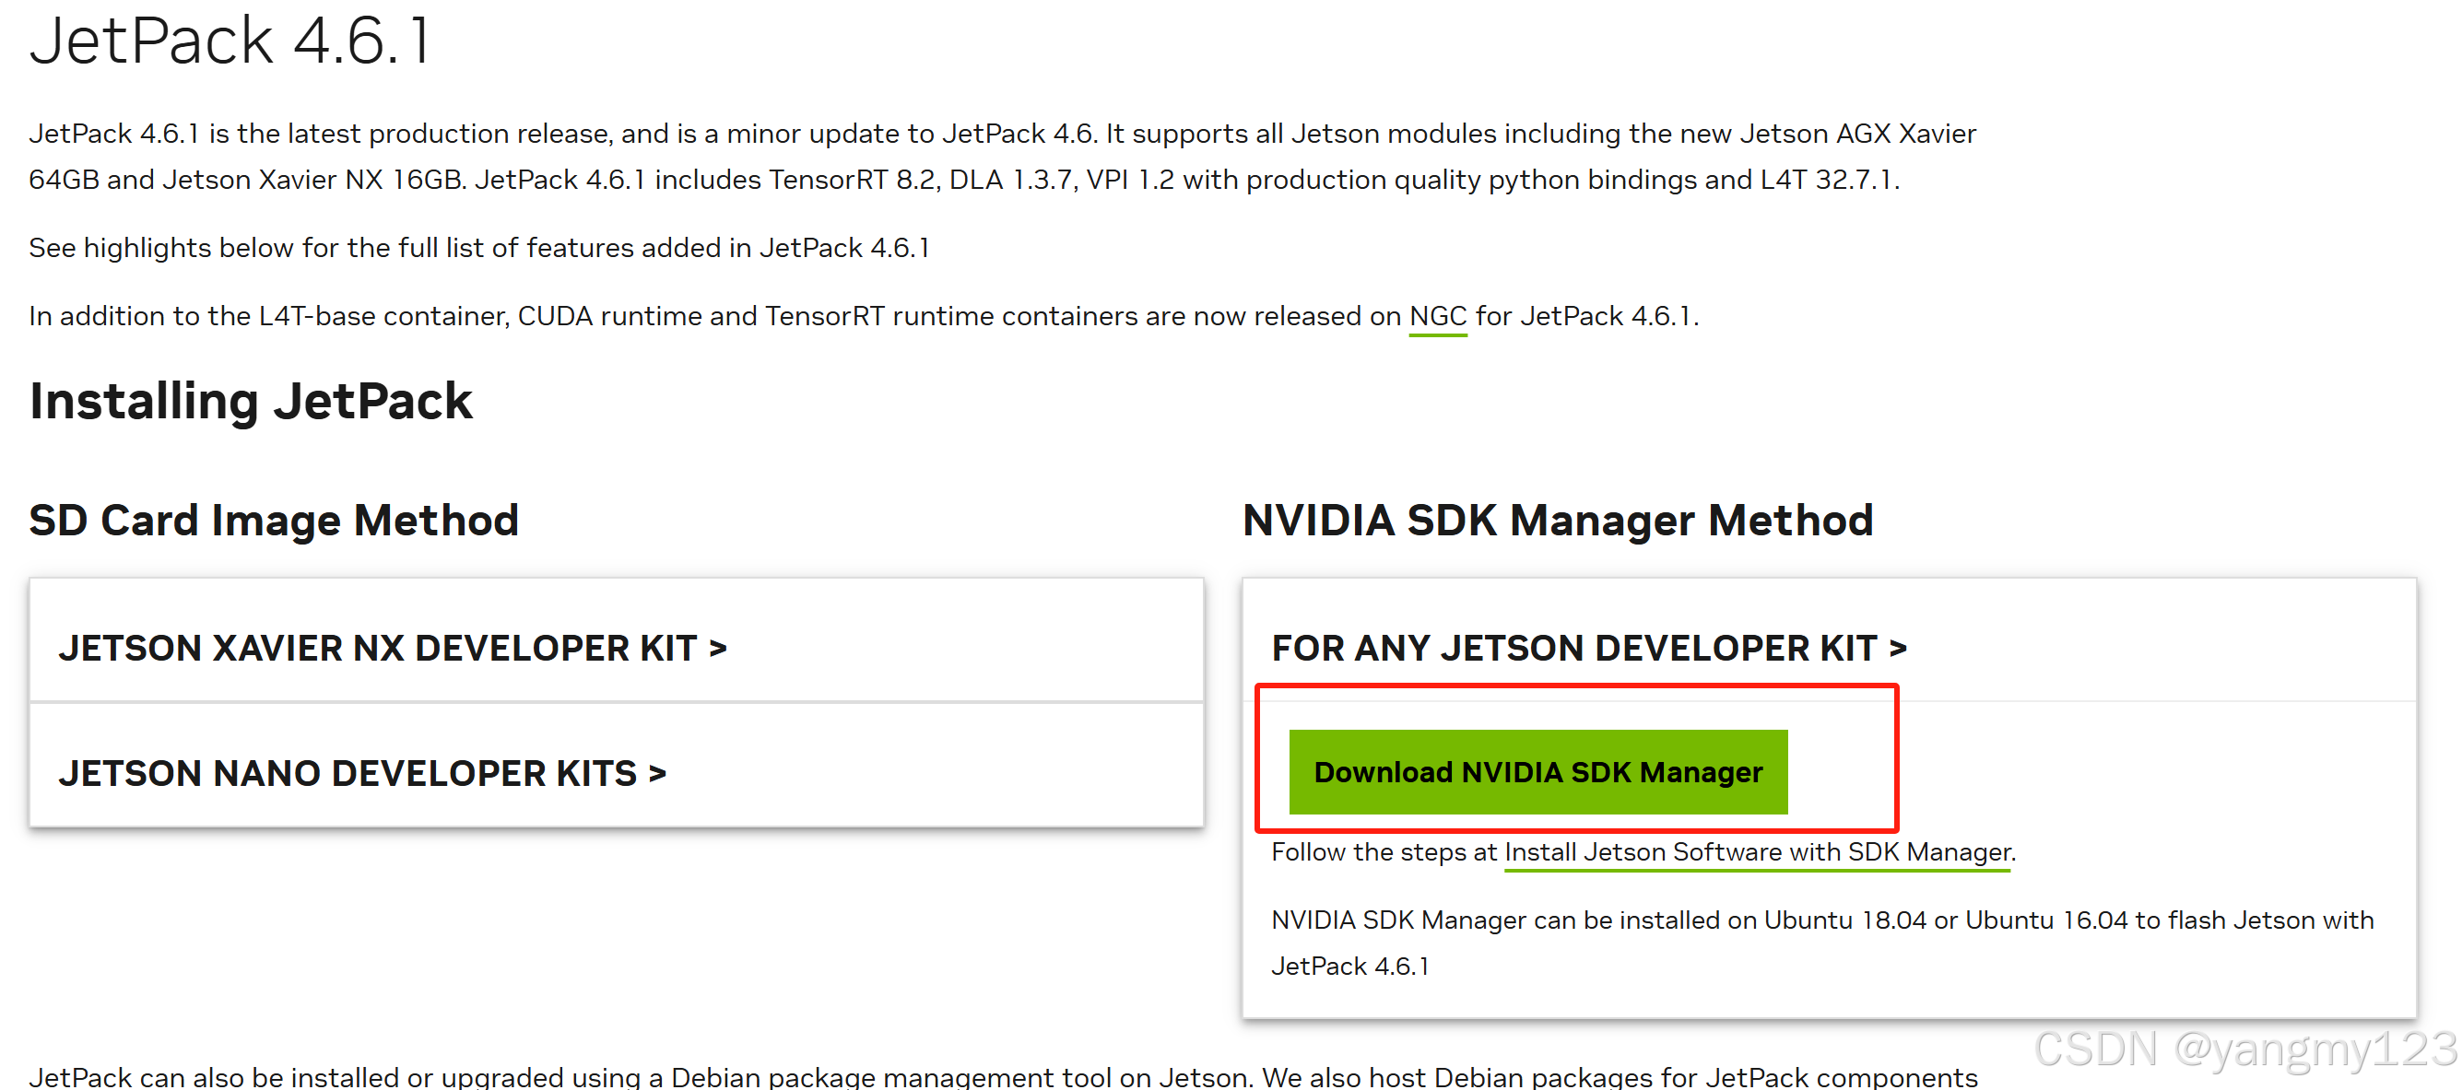Click the FOR ANY JETSON DEVELOPER KIT label
This screenshot has width=2462, height=1090.
click(x=1573, y=649)
